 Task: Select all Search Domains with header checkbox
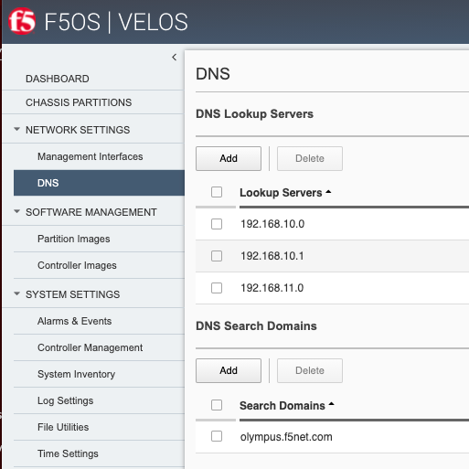tap(217, 405)
